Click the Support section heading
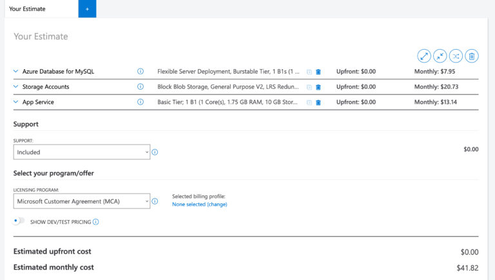Viewport: 495px width, 280px height. [x=26, y=125]
